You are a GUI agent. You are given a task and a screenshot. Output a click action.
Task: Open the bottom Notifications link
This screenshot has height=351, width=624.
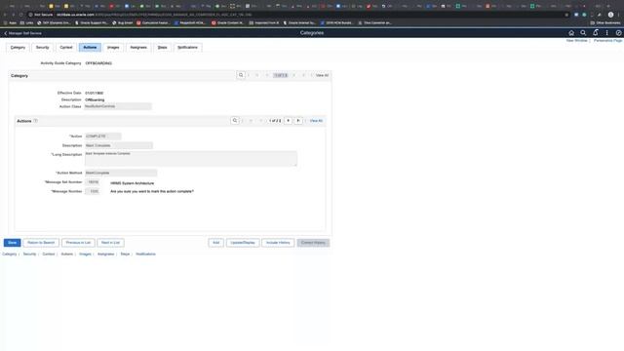click(145, 254)
